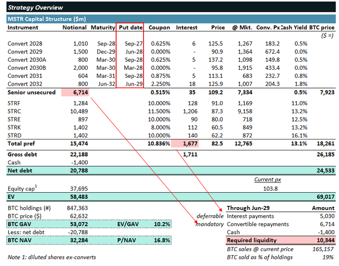The image size is (339, 266).
Task: Click the Dec-29 maturity cell
Action: coord(106,52)
